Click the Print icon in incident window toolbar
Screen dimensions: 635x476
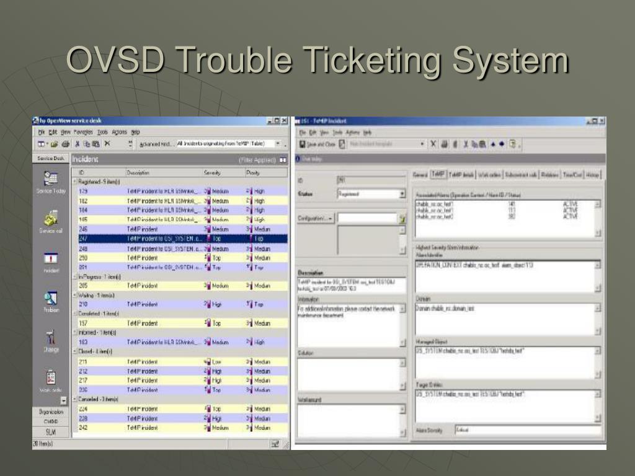tap(444, 144)
